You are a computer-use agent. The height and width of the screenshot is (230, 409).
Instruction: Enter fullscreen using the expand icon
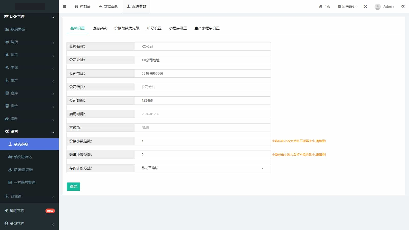[365, 6]
